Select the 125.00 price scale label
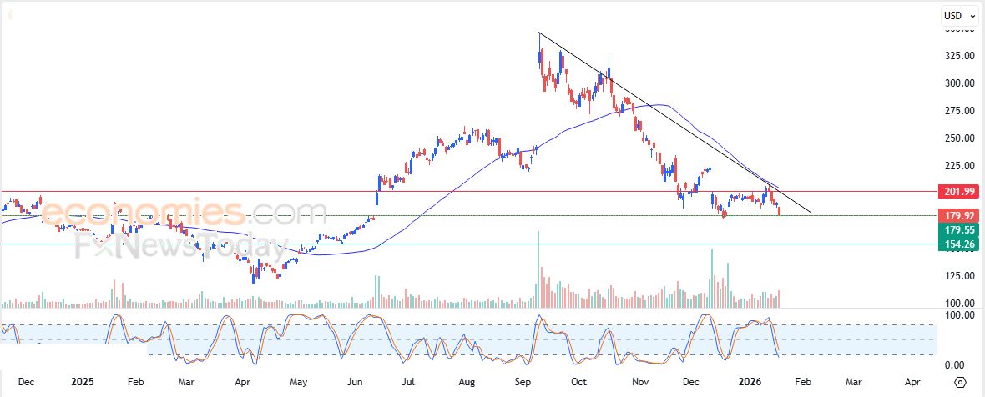The image size is (985, 397). click(958, 276)
